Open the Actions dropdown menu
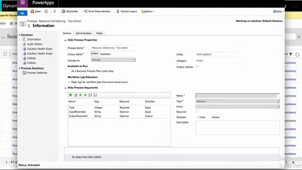This screenshot has height=170, width=302. pyautogui.click(x=148, y=11)
